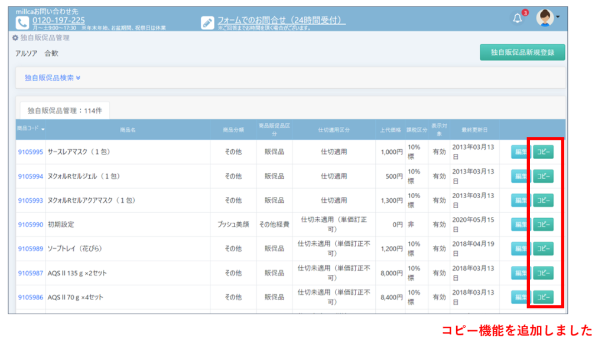The image size is (605, 342).
Task: Edit the ソープトレイ（花びら）row
Action: coord(521,249)
